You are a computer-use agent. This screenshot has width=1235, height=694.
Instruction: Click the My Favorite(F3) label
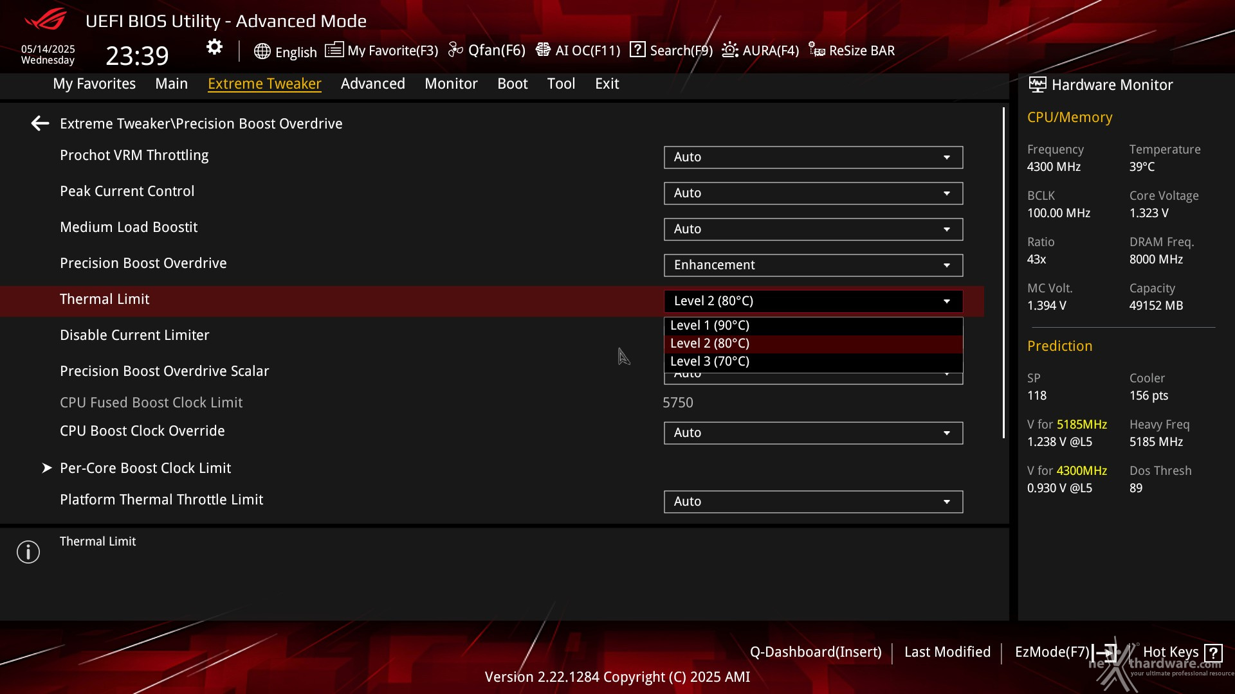393,50
